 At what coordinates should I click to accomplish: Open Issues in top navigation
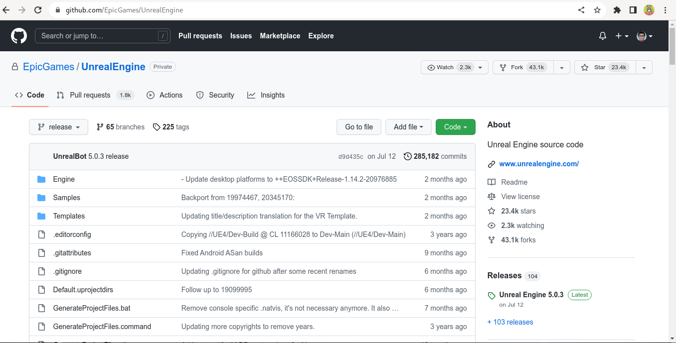point(241,36)
